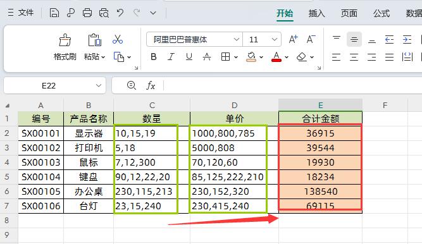This screenshot has height=244, width=422.
Task: Click the fx insert function icon
Action: point(151,85)
